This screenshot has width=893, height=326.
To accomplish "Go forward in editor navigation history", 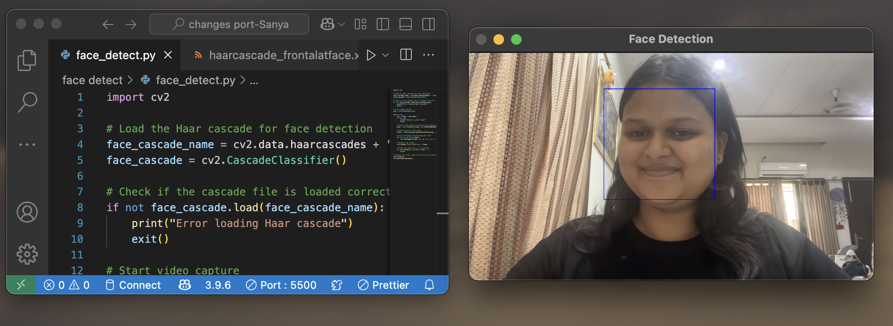I will tap(131, 25).
